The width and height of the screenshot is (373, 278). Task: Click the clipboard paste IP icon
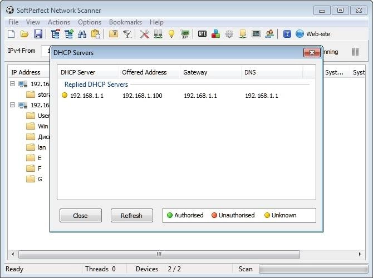tap(96, 34)
